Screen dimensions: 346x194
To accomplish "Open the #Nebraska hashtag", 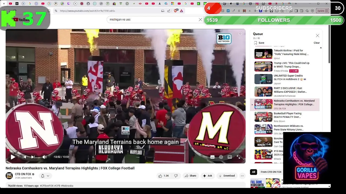I will point(67,186).
